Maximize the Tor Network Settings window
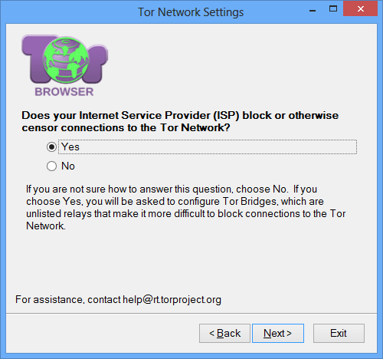The width and height of the screenshot is (383, 359). click(333, 9)
